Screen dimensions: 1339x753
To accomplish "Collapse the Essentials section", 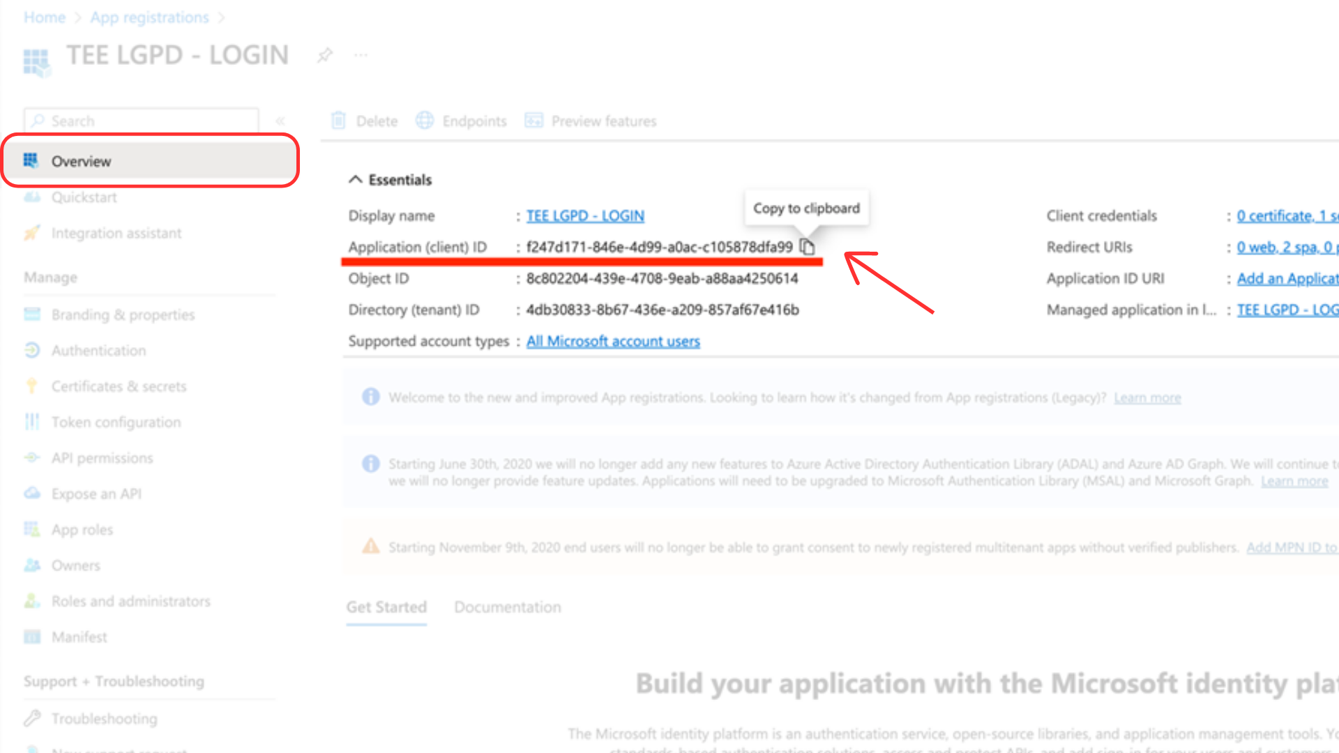I will pyautogui.click(x=356, y=180).
